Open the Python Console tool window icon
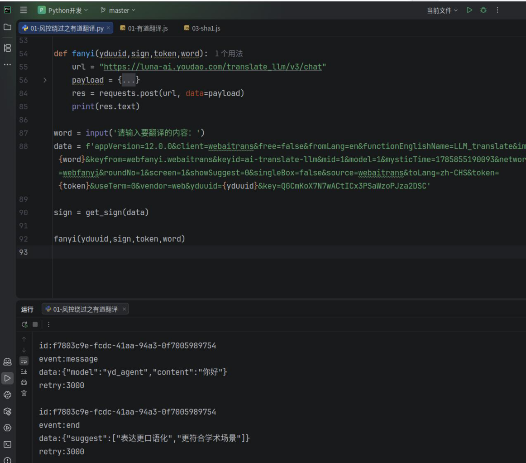 (x=7, y=395)
